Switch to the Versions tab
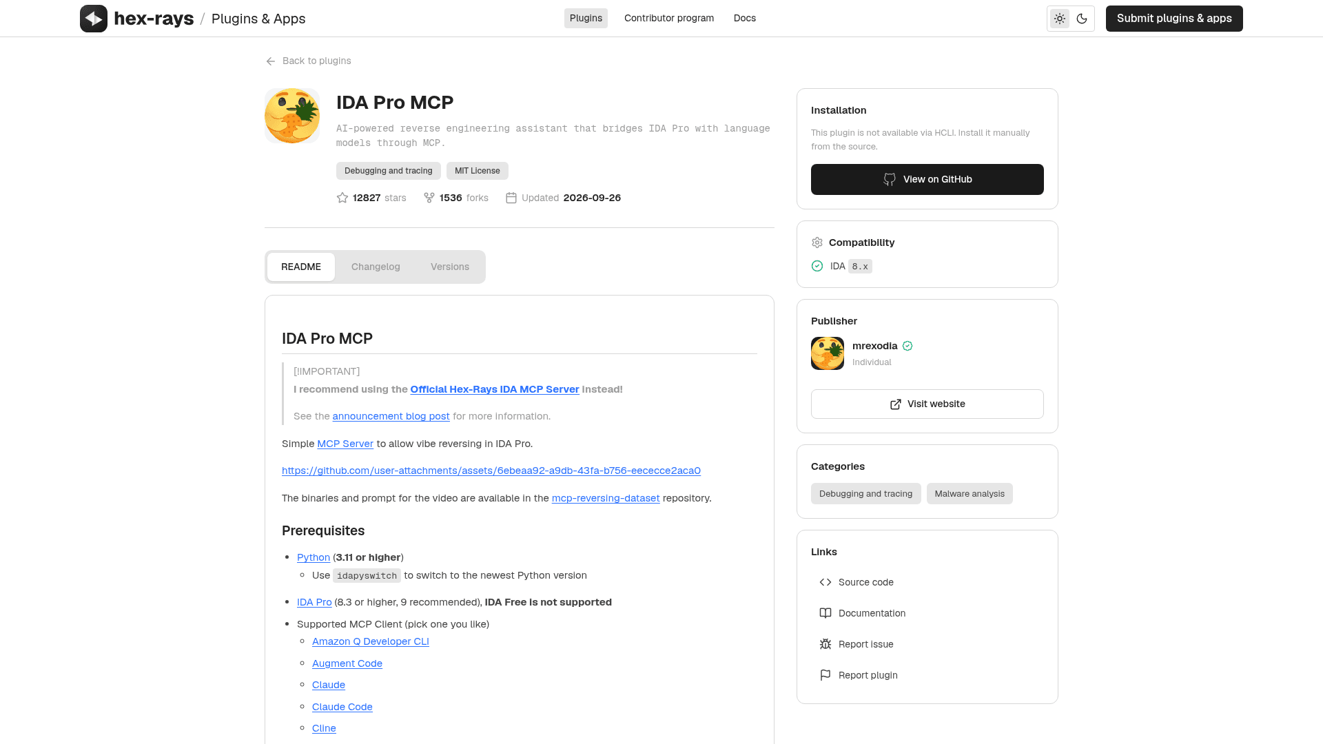 pos(450,267)
